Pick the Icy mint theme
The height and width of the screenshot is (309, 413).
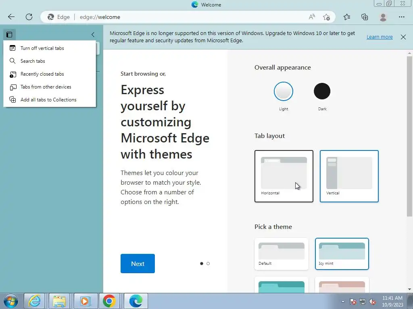342,254
